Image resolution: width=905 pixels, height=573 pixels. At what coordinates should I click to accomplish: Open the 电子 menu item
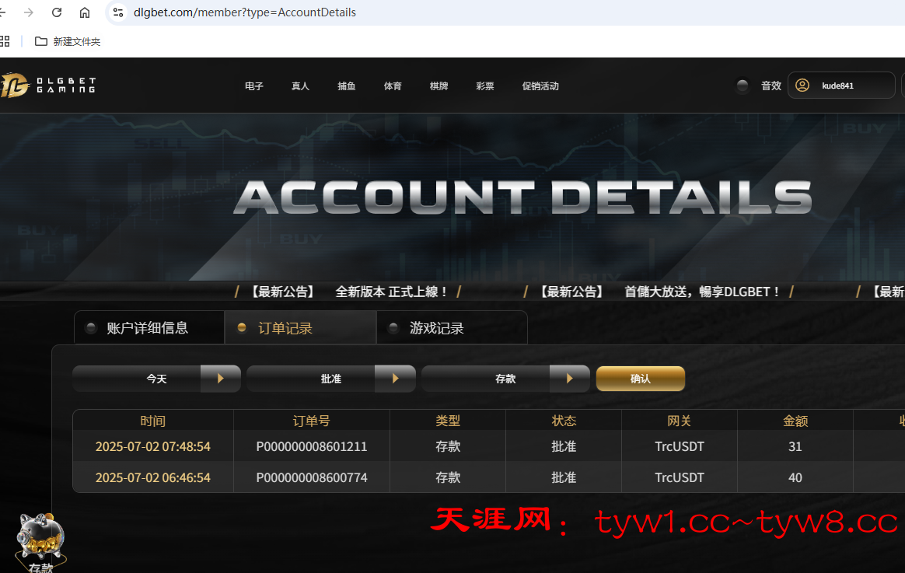click(x=254, y=86)
